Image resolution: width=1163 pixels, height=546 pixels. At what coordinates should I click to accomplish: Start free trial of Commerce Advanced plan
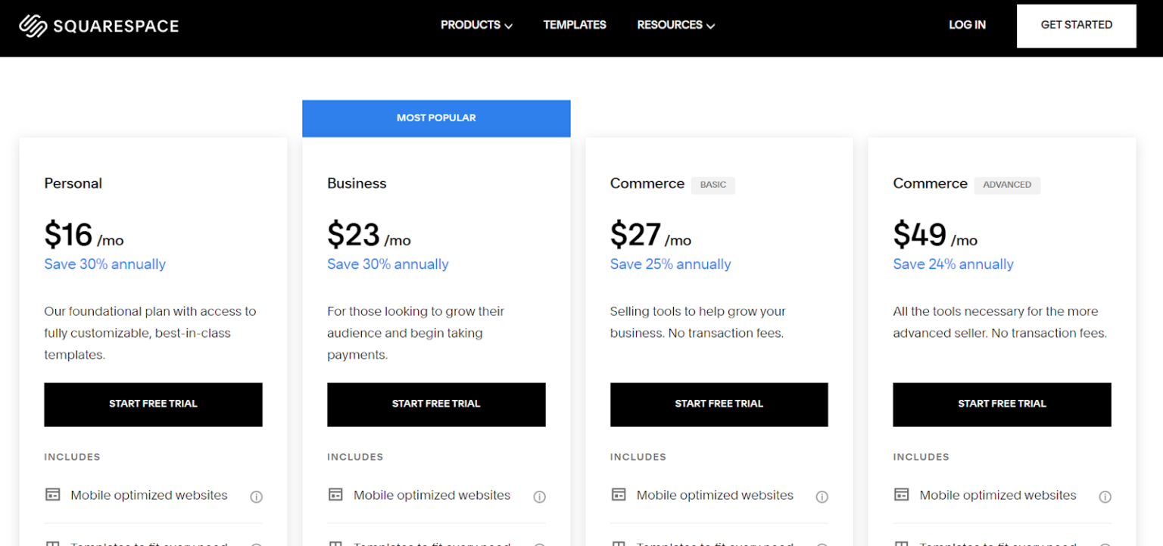coord(1002,404)
